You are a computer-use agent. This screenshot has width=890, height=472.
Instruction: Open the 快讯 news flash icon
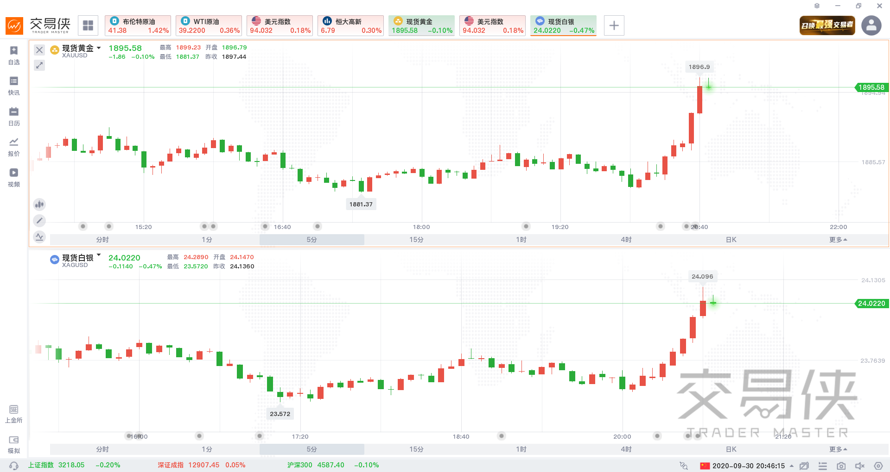(x=14, y=86)
